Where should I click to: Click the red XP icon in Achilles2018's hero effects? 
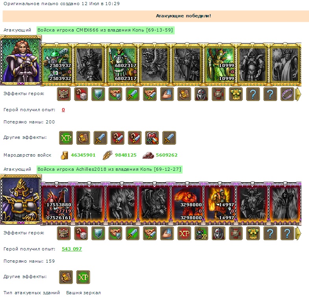(184, 233)
